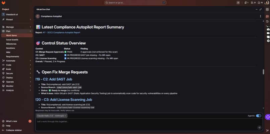Click scrollbar up arrow in chat
Image resolution: width=270 pixels, height=134 pixels.
coord(263,21)
